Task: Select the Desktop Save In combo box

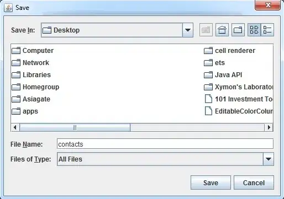Action: pos(117,30)
